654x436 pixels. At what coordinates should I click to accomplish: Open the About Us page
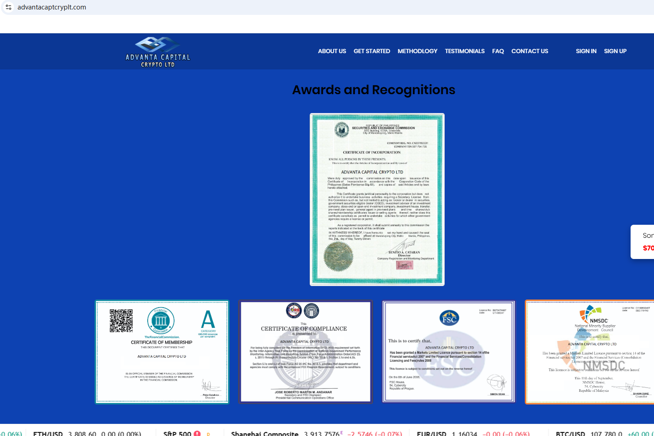tap(332, 51)
